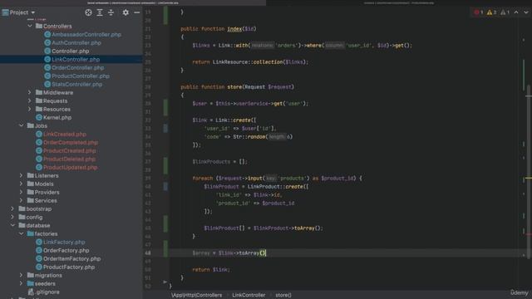Expand the Services folder
The image size is (532, 299).
(x=21, y=200)
